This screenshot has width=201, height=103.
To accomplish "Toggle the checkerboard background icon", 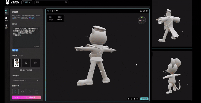I will (x=131, y=99).
